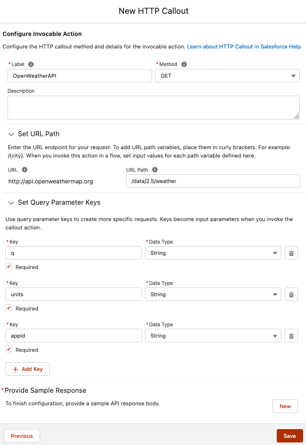The image size is (306, 445).
Task: Delete the appid query parameter key
Action: point(291,336)
